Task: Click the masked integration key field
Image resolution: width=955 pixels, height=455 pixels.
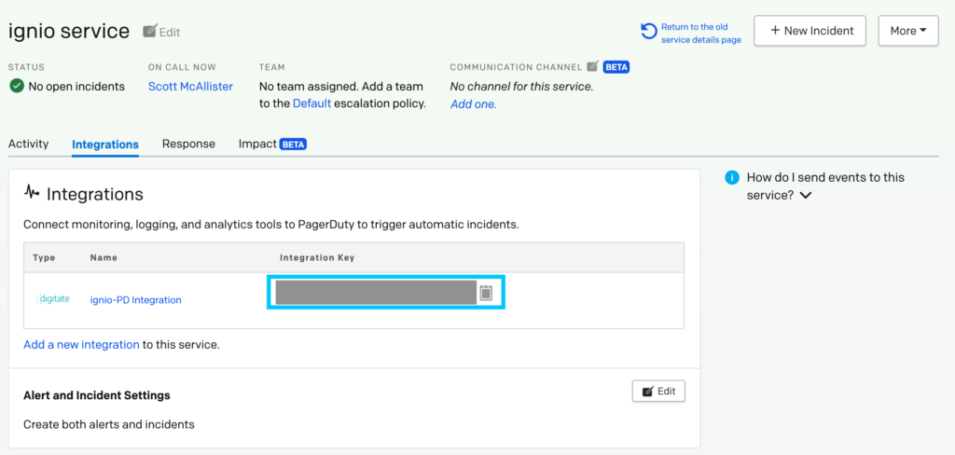Action: pos(375,293)
